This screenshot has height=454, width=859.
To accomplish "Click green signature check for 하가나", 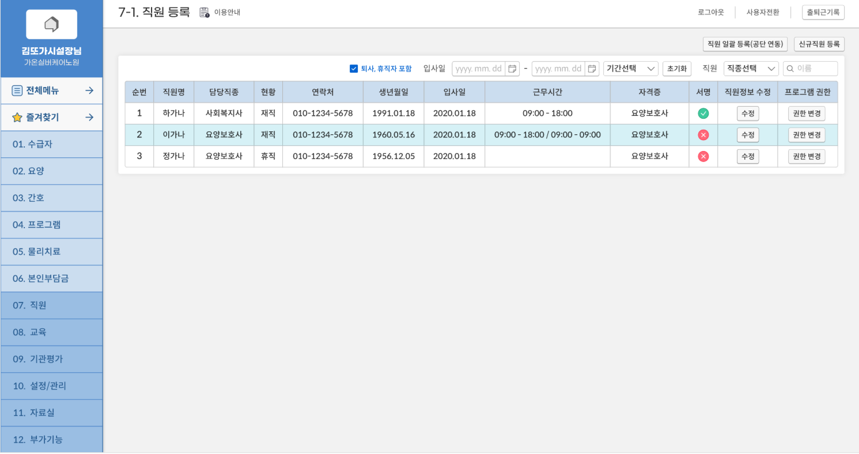I will click(703, 113).
